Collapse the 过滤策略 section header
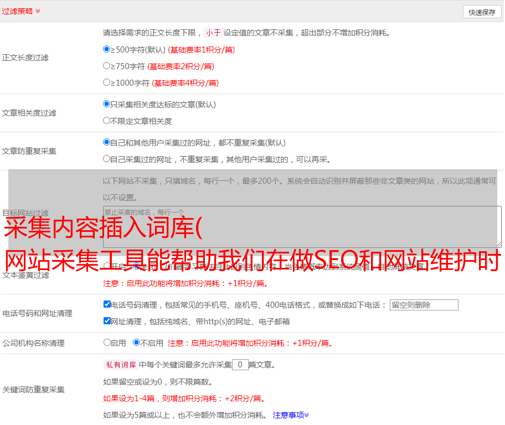Screen dimensions: 505x425 coord(21,11)
